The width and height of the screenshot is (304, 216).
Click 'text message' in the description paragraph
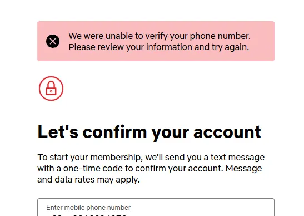237,157
